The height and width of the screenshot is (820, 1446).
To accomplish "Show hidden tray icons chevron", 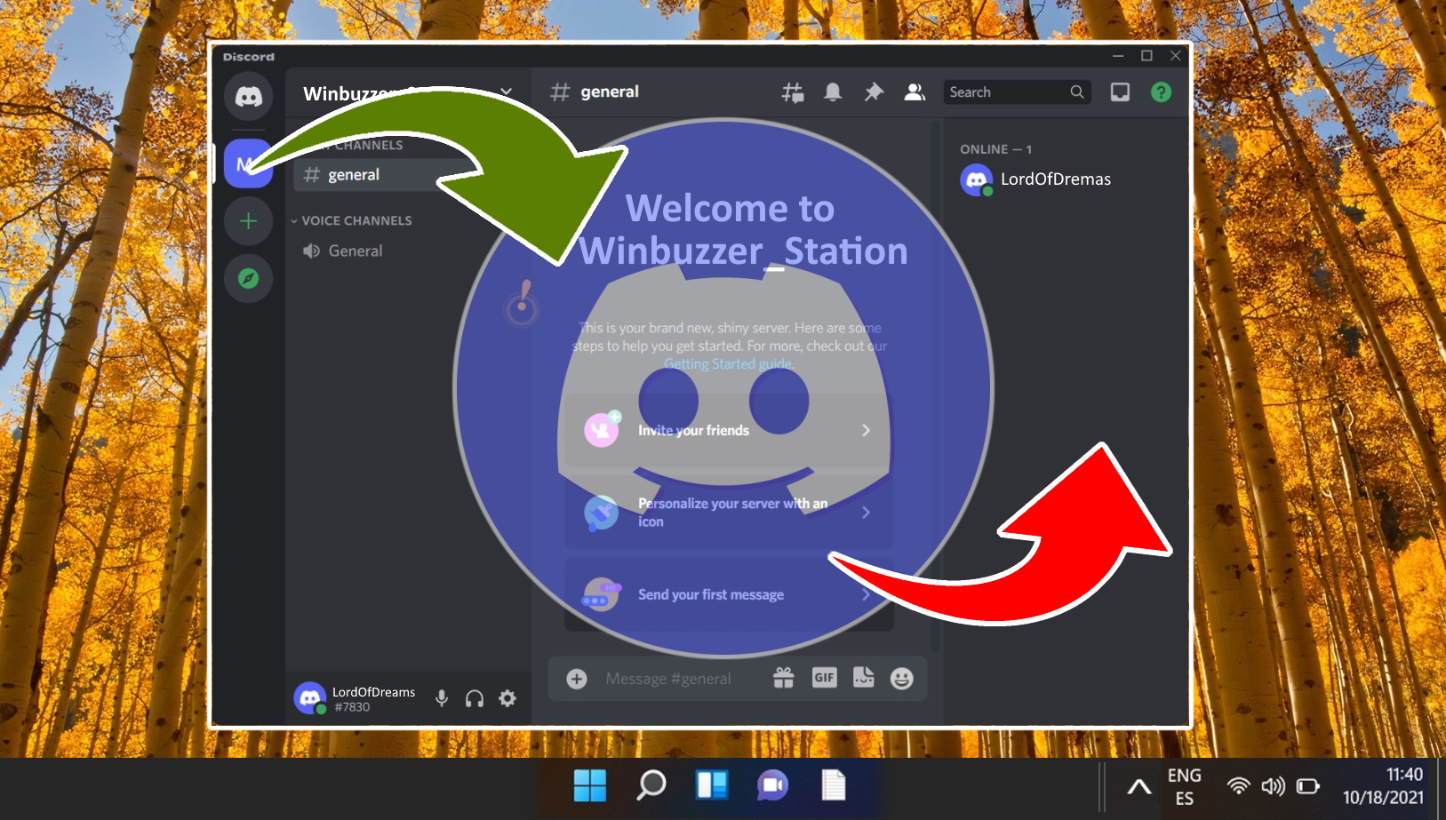I will [1138, 786].
